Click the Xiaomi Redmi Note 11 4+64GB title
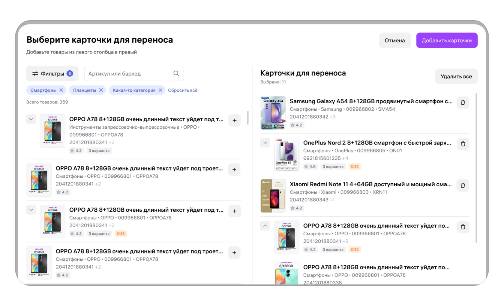This screenshot has height=306, width=504. [x=371, y=184]
